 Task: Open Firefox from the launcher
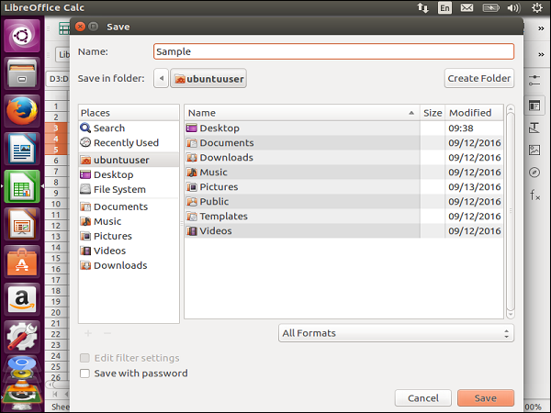click(21, 111)
